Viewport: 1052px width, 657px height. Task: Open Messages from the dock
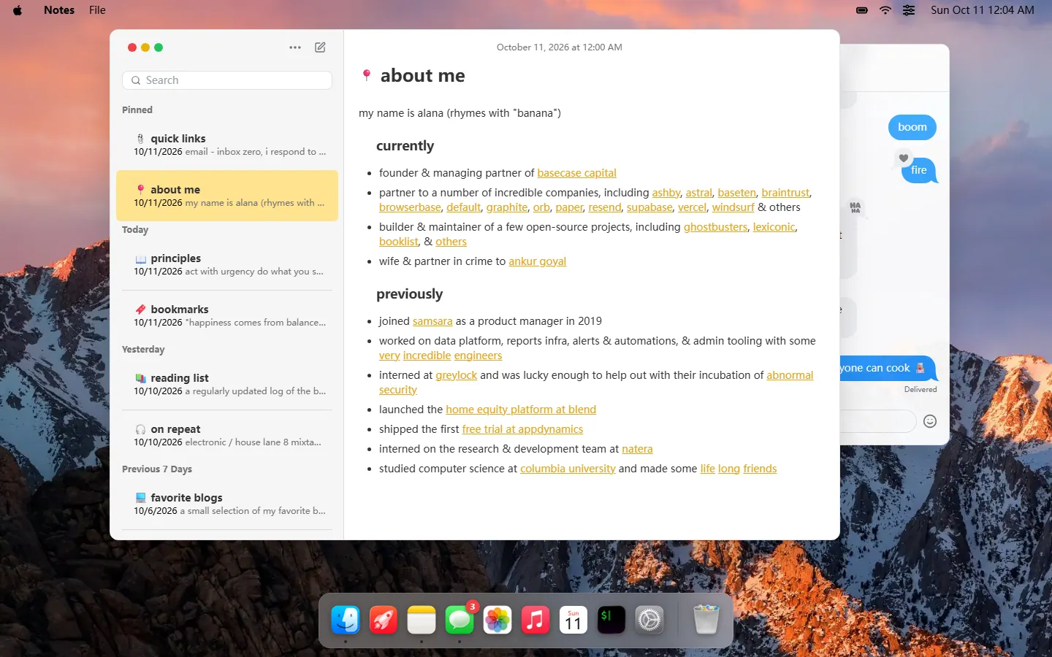[x=460, y=620]
